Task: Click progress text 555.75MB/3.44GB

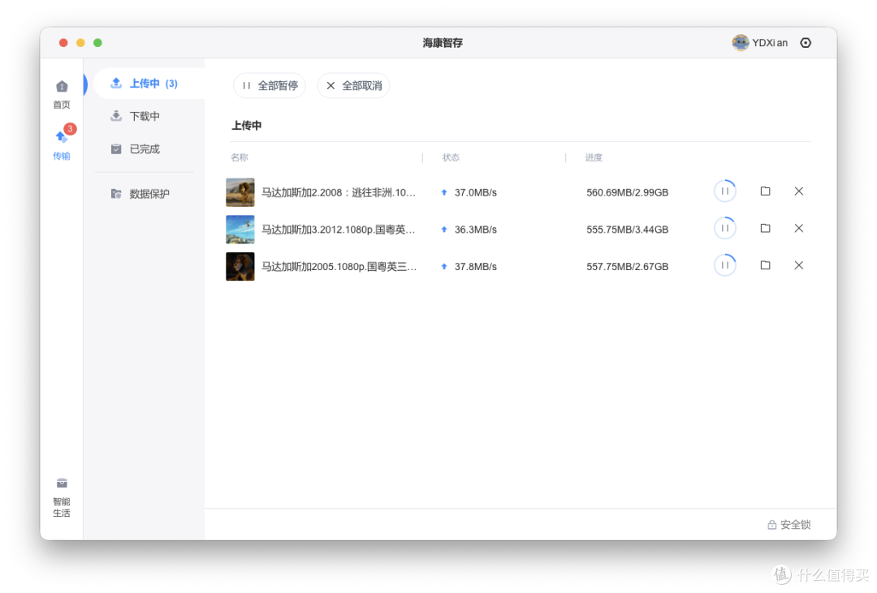Action: pyautogui.click(x=627, y=229)
